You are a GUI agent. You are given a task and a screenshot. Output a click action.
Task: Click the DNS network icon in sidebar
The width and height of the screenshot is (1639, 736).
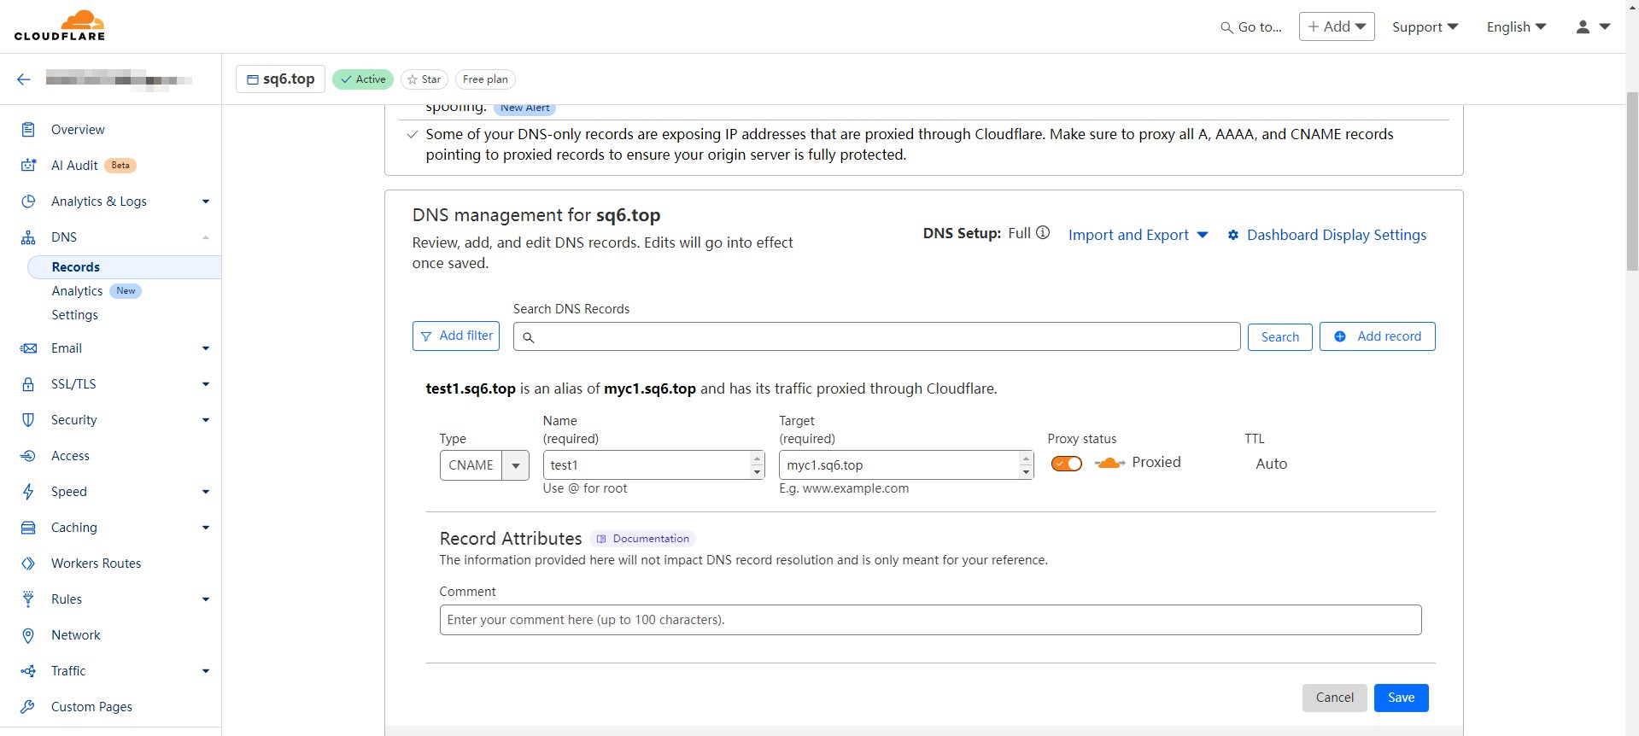[x=28, y=237]
